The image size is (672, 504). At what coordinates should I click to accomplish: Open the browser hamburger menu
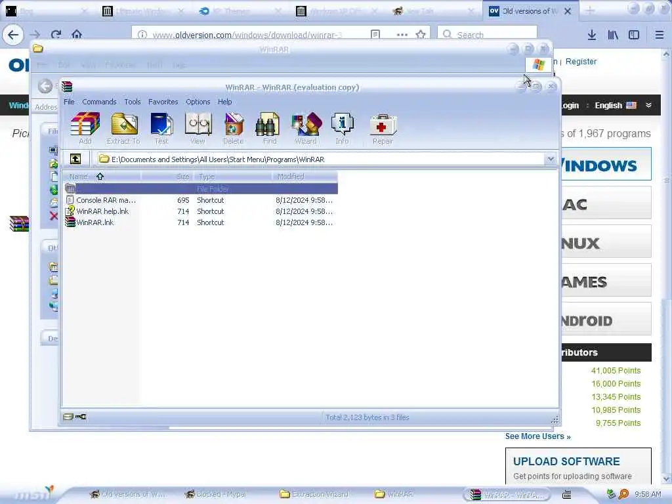[x=659, y=35]
